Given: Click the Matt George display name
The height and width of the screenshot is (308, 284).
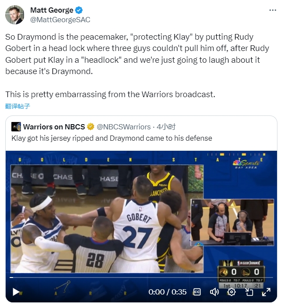Looking at the screenshot, I should click(x=52, y=10).
